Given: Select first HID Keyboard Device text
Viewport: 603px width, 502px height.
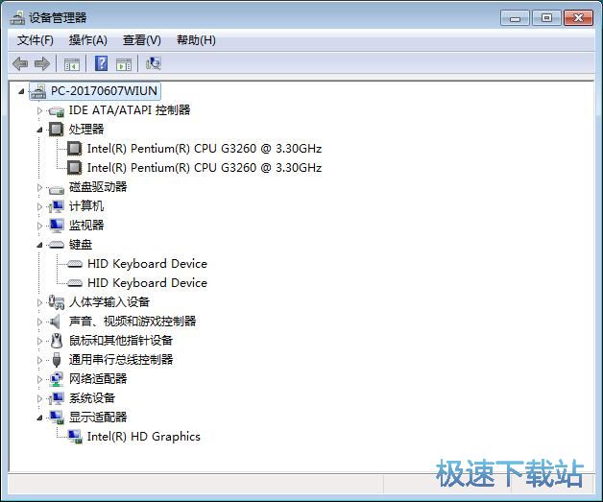Looking at the screenshot, I should 147,264.
